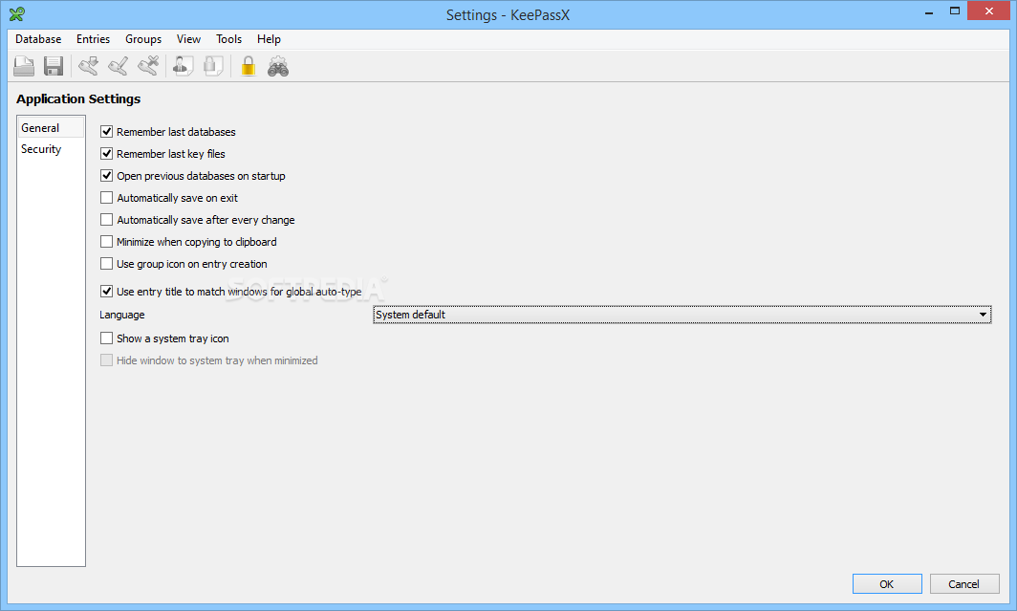The image size is (1017, 611).
Task: Click the Copy password icon
Action: [x=213, y=66]
